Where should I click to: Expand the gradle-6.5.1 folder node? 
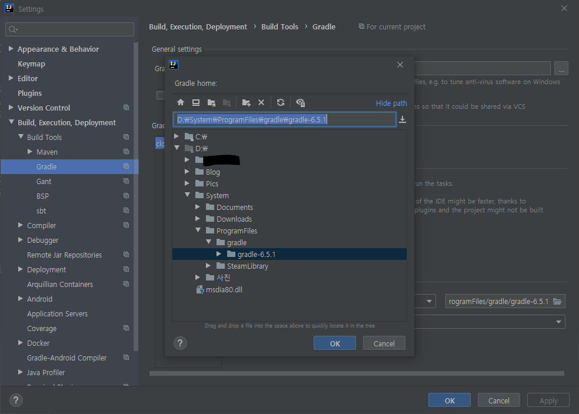[219, 254]
